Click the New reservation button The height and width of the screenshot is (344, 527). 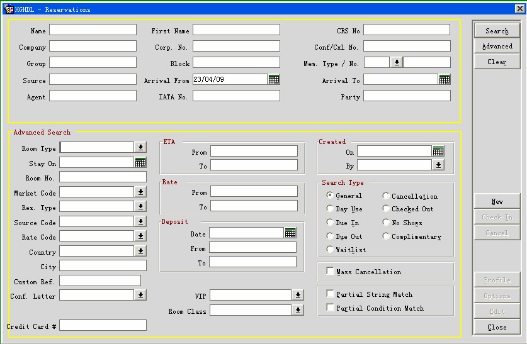tap(497, 201)
